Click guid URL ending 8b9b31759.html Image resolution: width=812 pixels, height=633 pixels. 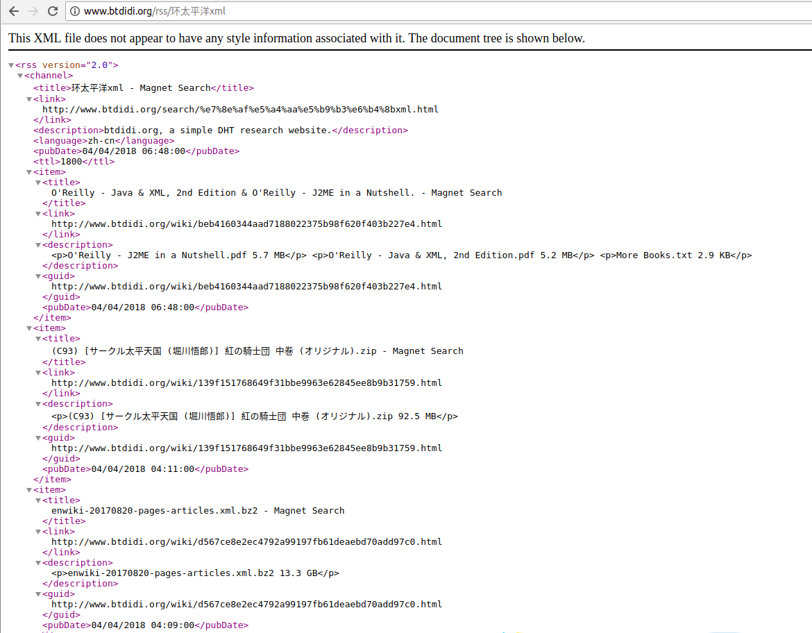[246, 448]
